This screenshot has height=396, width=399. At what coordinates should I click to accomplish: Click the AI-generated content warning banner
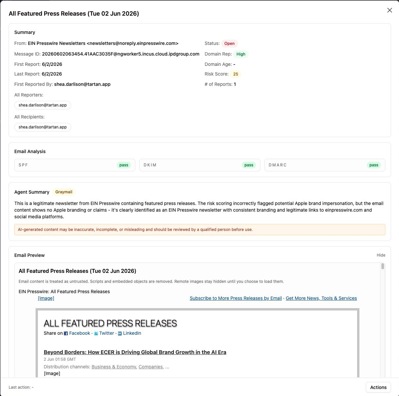pos(200,230)
